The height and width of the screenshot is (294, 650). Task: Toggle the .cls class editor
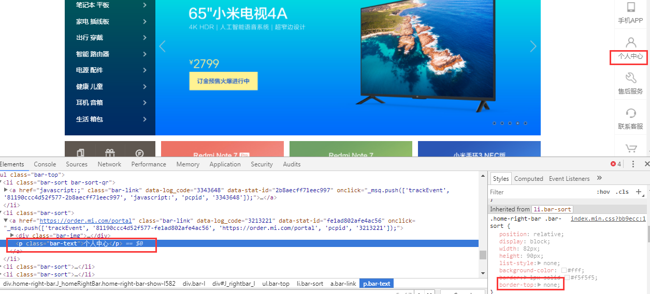623,192
